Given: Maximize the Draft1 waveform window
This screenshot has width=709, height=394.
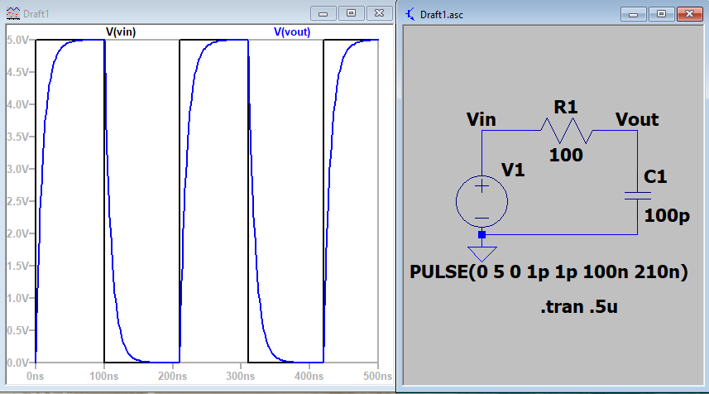Looking at the screenshot, I should [352, 13].
